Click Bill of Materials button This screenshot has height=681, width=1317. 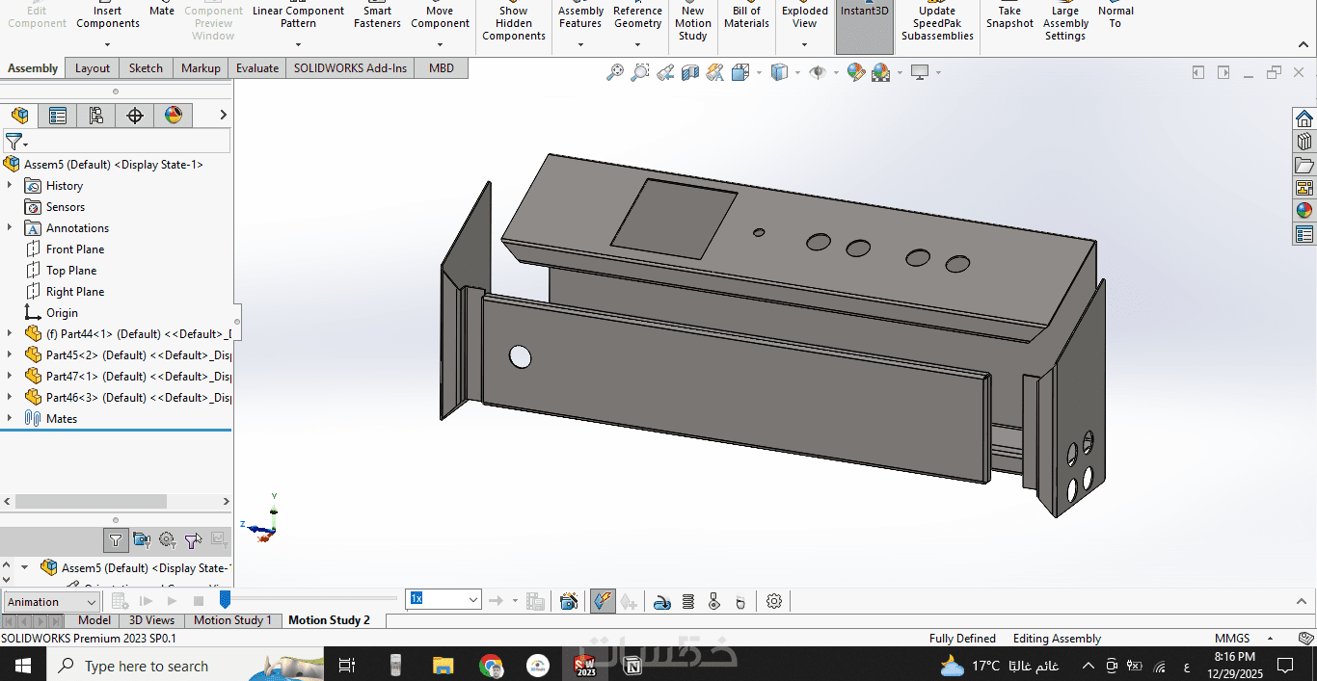(x=746, y=15)
